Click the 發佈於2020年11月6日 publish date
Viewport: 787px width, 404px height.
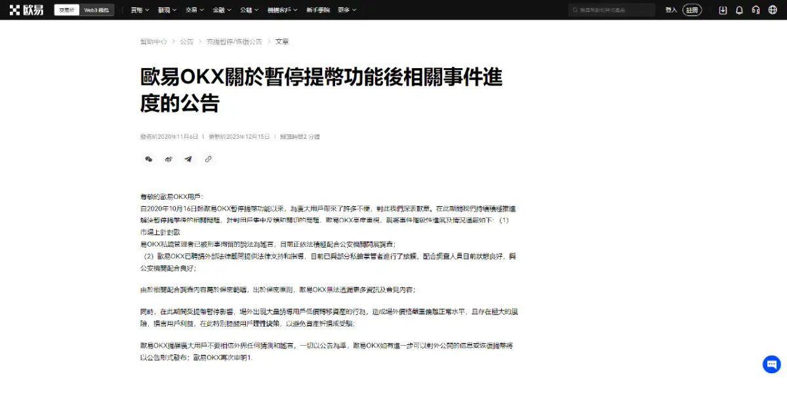coord(169,137)
